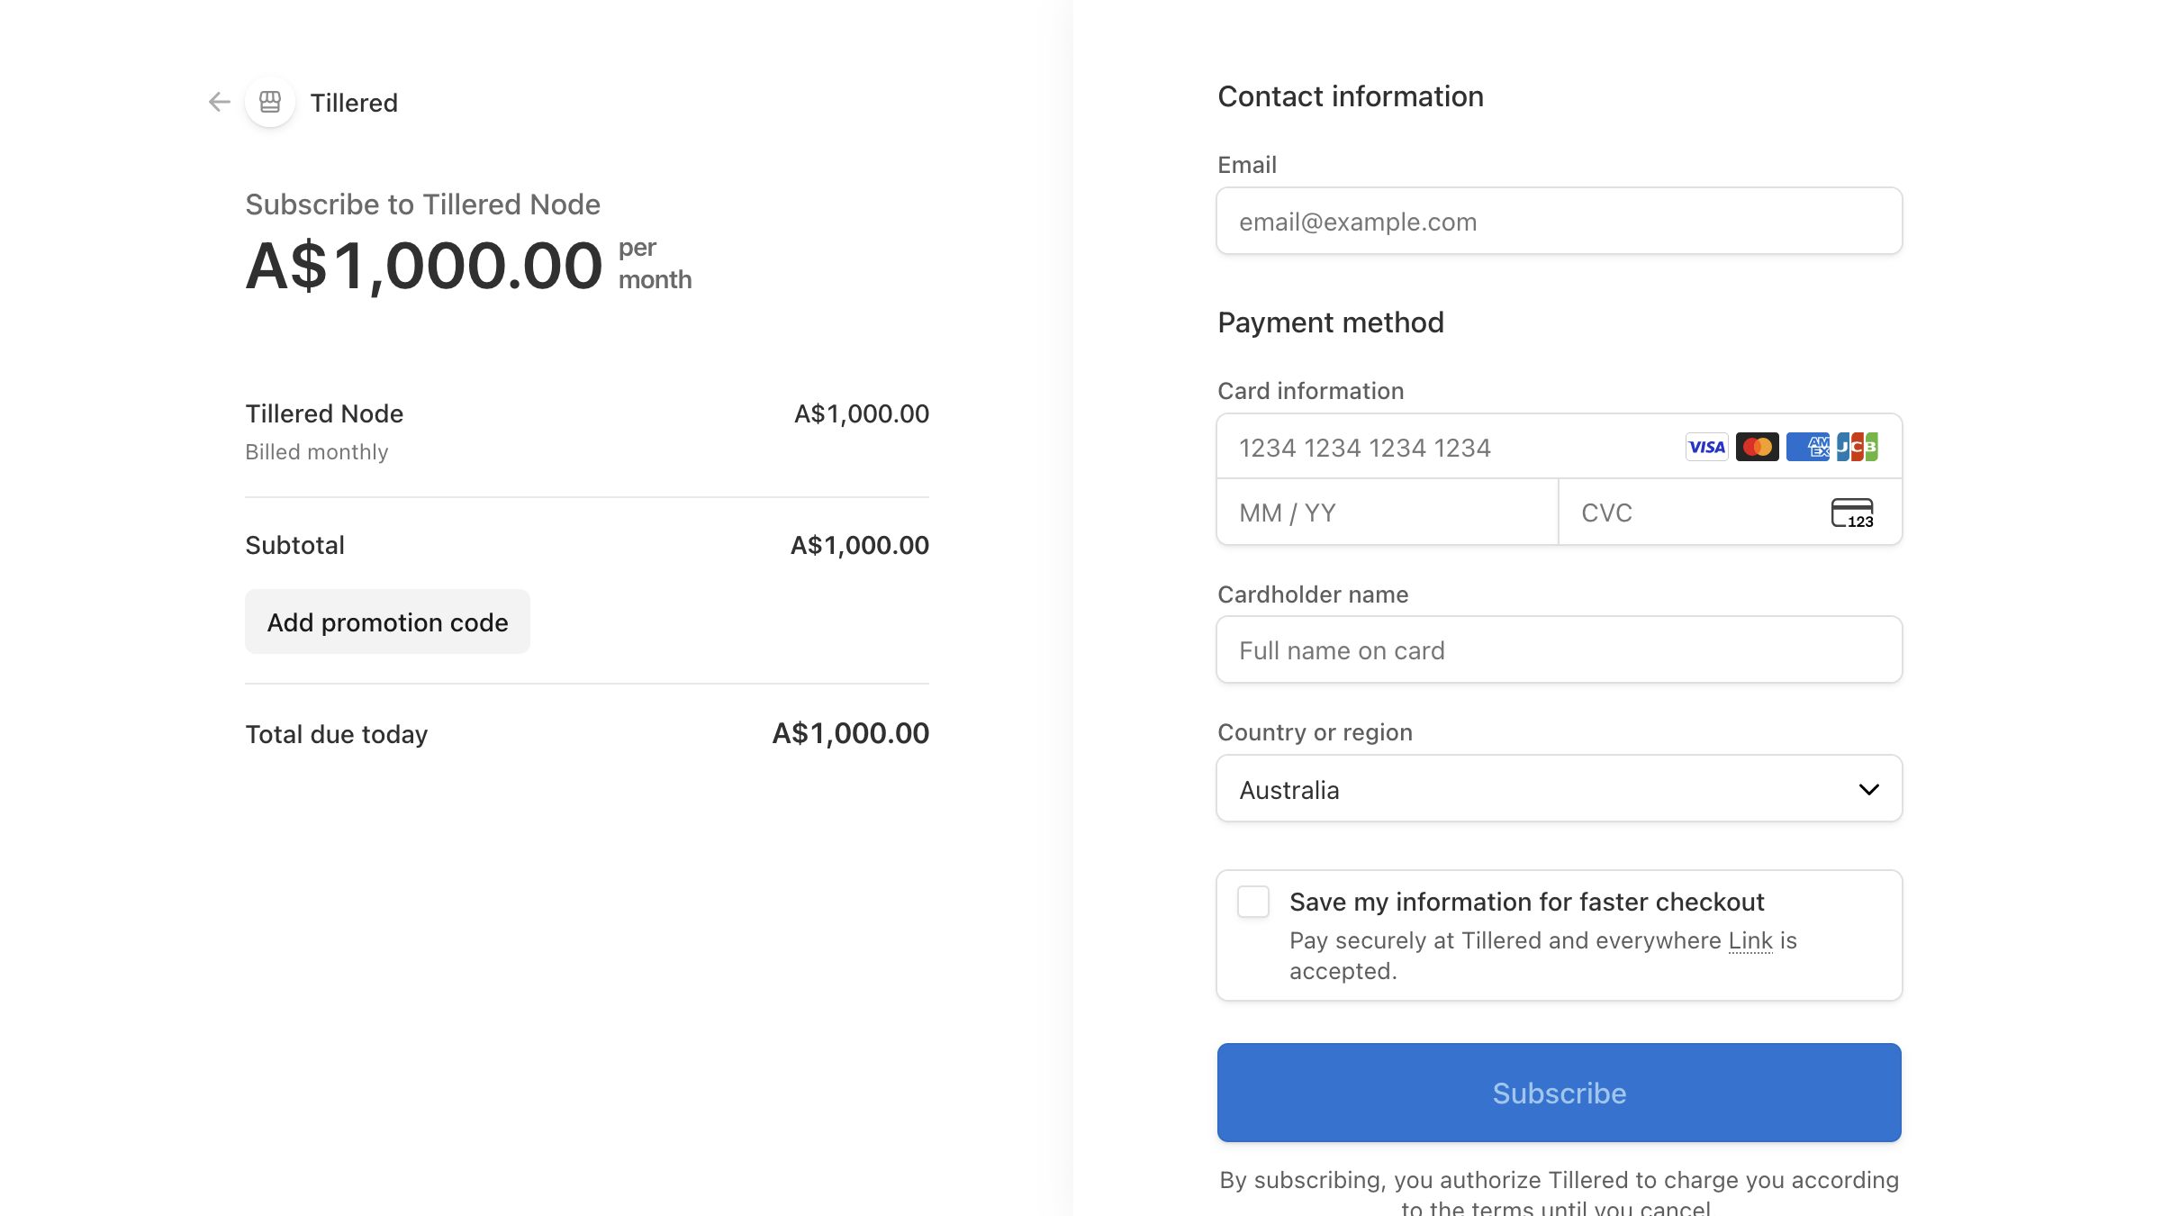The width and height of the screenshot is (2161, 1216).
Task: Enable Save my information for faster checkout
Action: (1252, 902)
